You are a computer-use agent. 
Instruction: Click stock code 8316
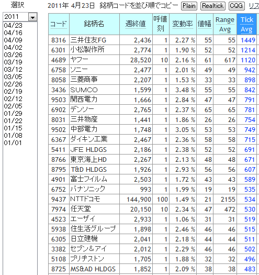click(59, 40)
